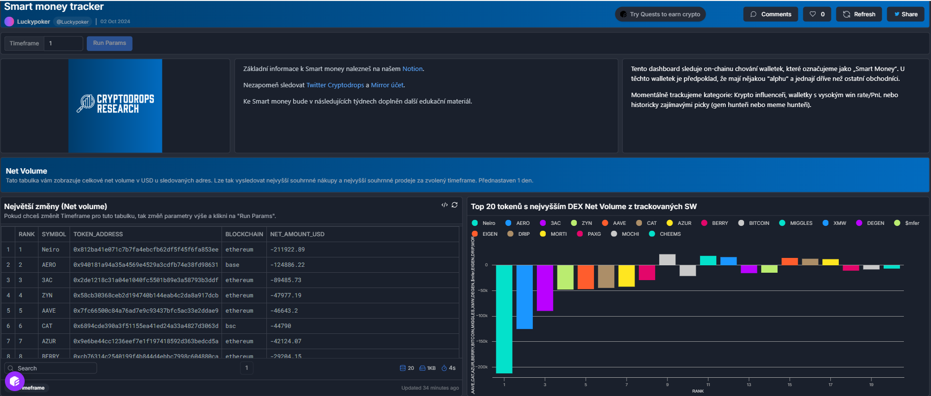Open the purple floating widget icon
The height and width of the screenshot is (396, 931).
click(x=14, y=381)
